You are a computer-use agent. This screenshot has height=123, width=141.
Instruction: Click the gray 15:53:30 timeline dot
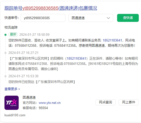pyautogui.click(x=5, y=76)
